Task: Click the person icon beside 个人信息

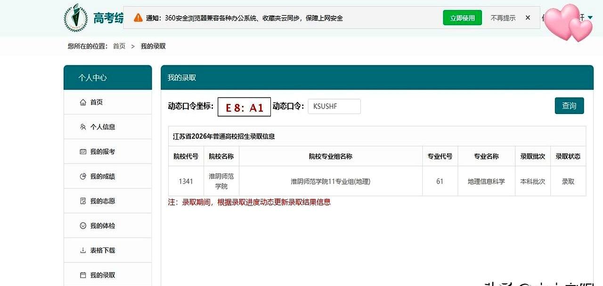Action: pos(83,127)
